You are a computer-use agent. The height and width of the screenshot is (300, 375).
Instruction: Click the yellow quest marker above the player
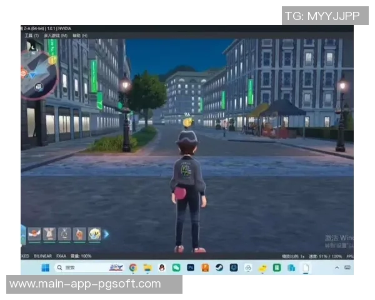[187, 122]
